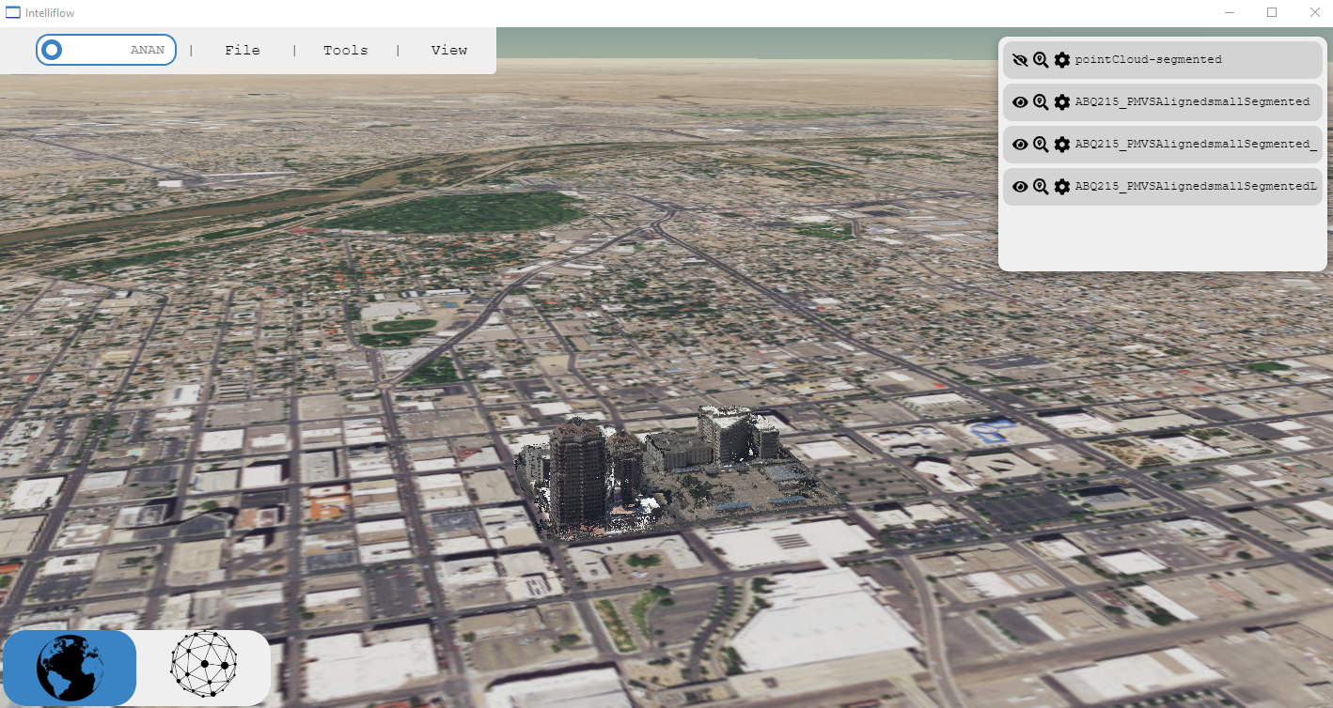This screenshot has height=708, width=1333.
Task: Open settings for the fourth layer
Action: coord(1062,187)
